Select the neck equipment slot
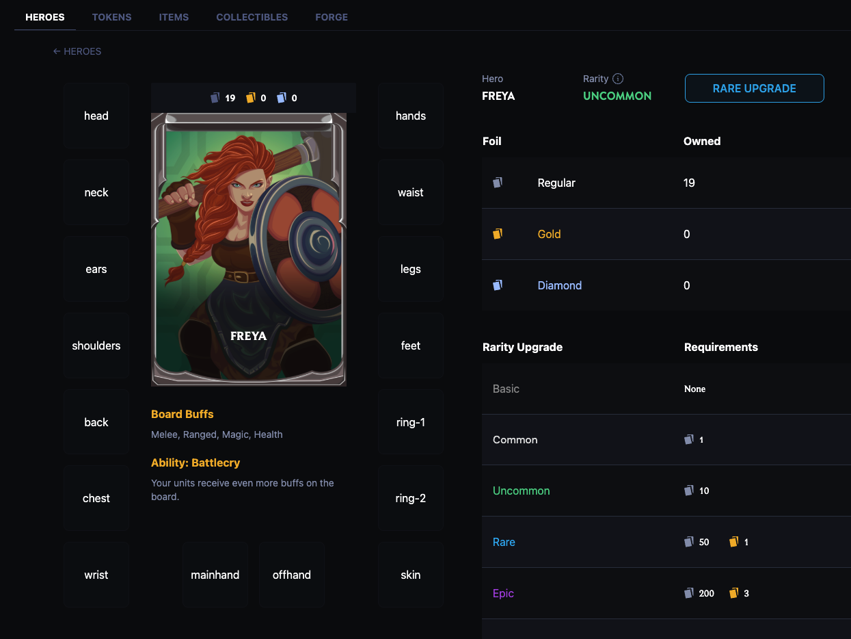 (96, 192)
